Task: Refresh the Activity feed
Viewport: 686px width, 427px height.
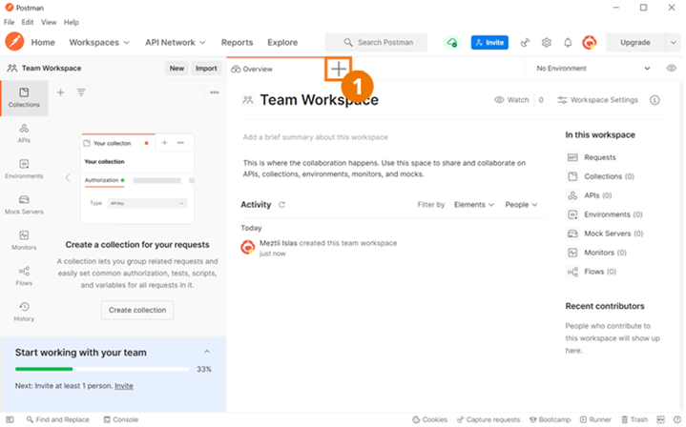Action: 281,205
